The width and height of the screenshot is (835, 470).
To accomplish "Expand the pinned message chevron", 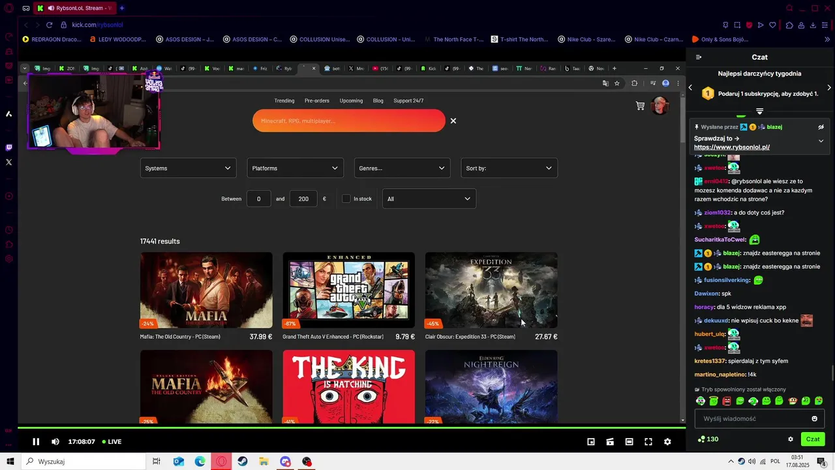I will 821,141.
